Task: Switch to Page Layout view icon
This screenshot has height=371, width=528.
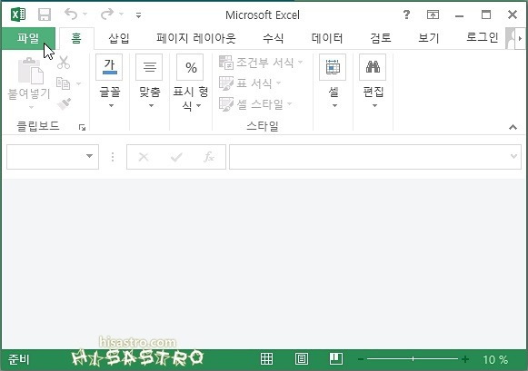Action: click(x=302, y=359)
